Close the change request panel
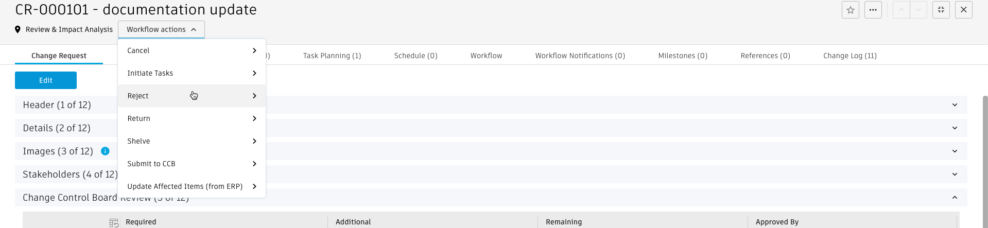Screen dimensions: 988x228 (x=963, y=10)
